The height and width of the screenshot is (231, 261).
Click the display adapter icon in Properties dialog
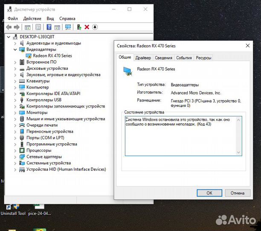coord(128,71)
